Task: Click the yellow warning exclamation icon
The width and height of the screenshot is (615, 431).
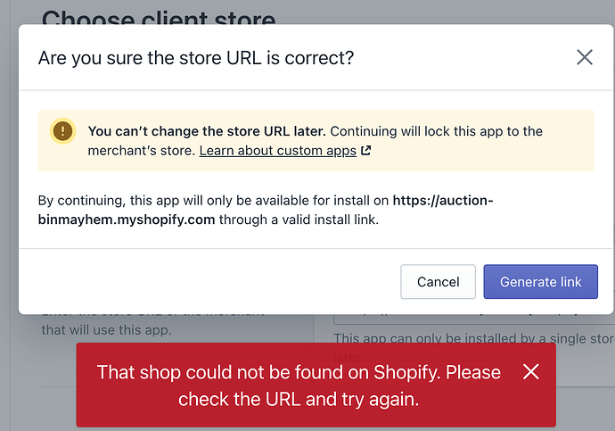Action: pyautogui.click(x=63, y=131)
